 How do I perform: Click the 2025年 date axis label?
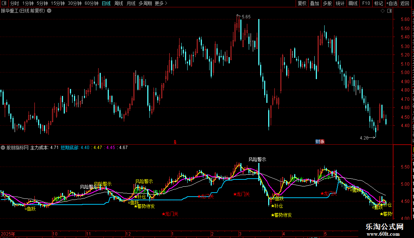pos(8,234)
